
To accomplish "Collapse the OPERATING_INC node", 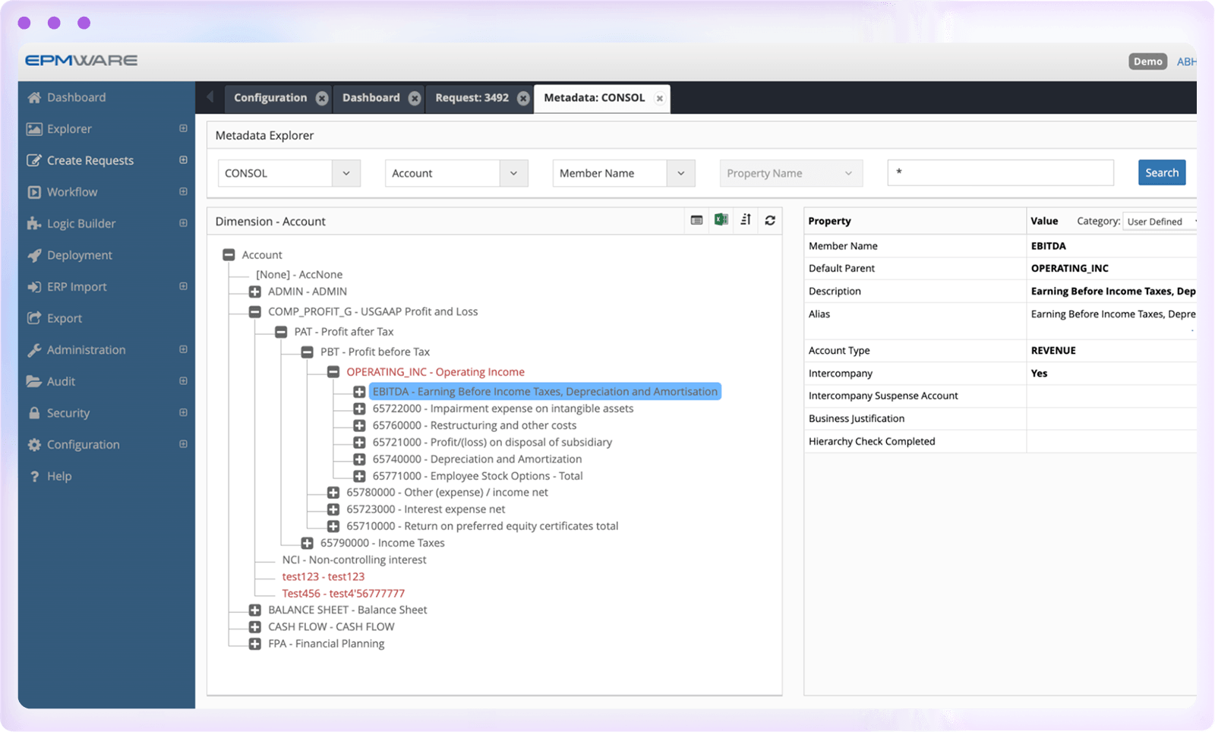I will (333, 372).
